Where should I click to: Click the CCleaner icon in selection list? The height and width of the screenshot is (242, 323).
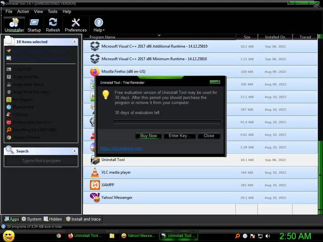[x=9, y=115]
